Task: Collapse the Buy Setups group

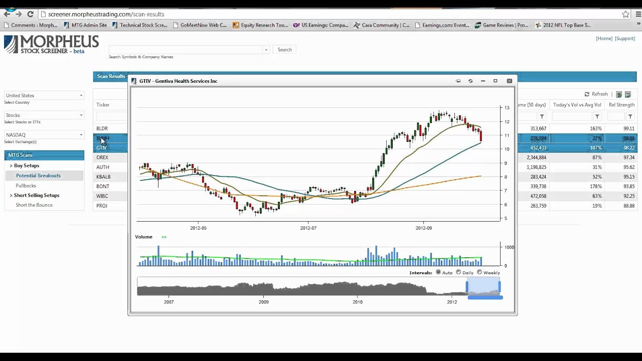Action: 11,165
